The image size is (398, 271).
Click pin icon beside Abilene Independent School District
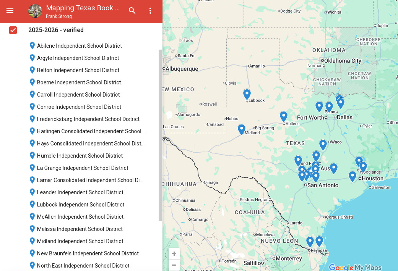[x=32, y=46]
